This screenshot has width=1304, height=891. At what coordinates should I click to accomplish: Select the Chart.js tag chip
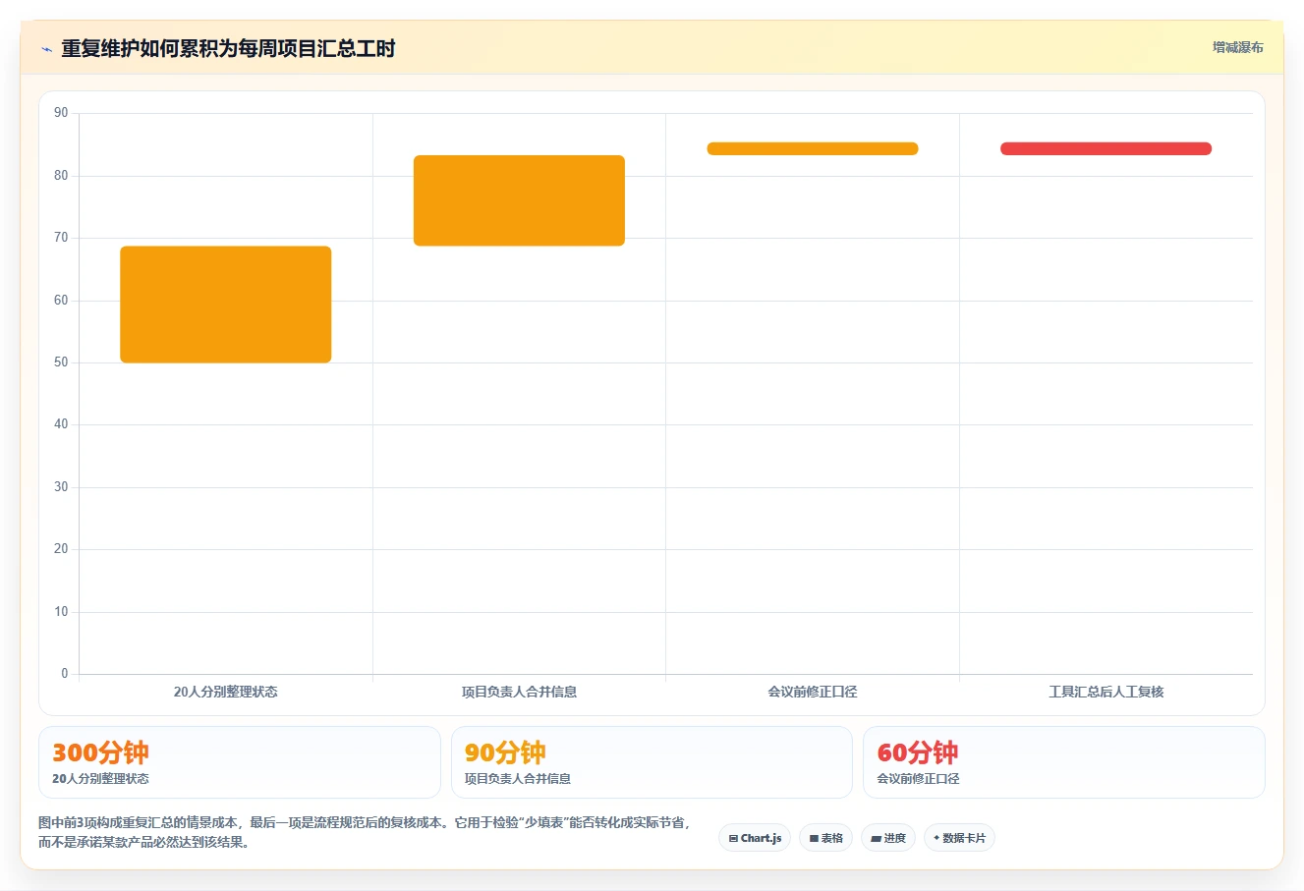tap(755, 838)
